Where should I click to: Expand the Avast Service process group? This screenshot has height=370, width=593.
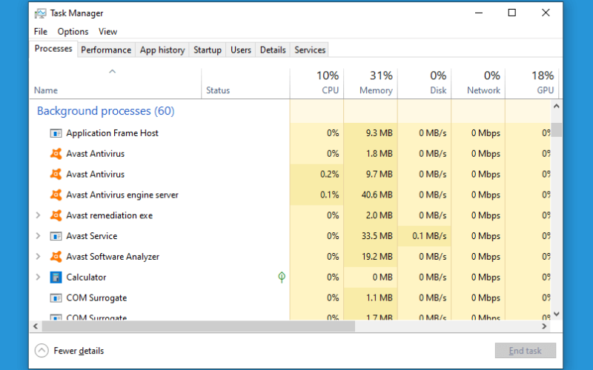click(38, 236)
